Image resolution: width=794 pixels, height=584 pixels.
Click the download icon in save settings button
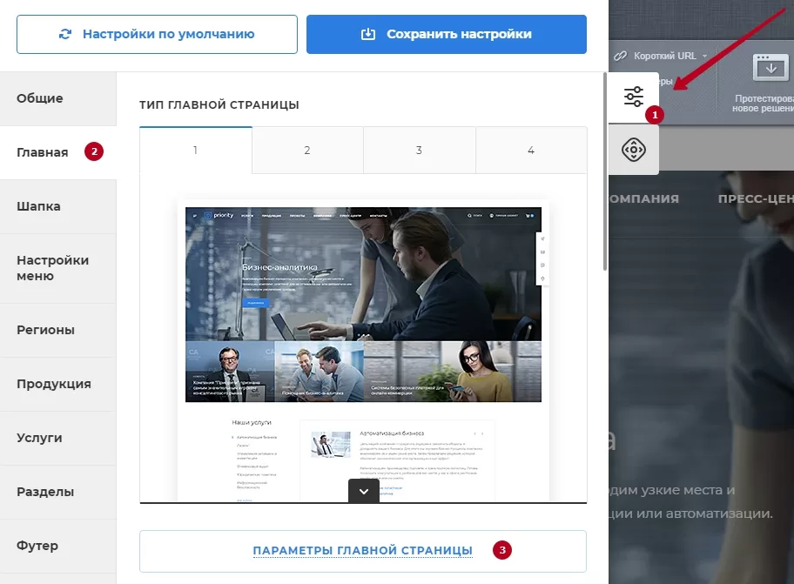coord(368,34)
